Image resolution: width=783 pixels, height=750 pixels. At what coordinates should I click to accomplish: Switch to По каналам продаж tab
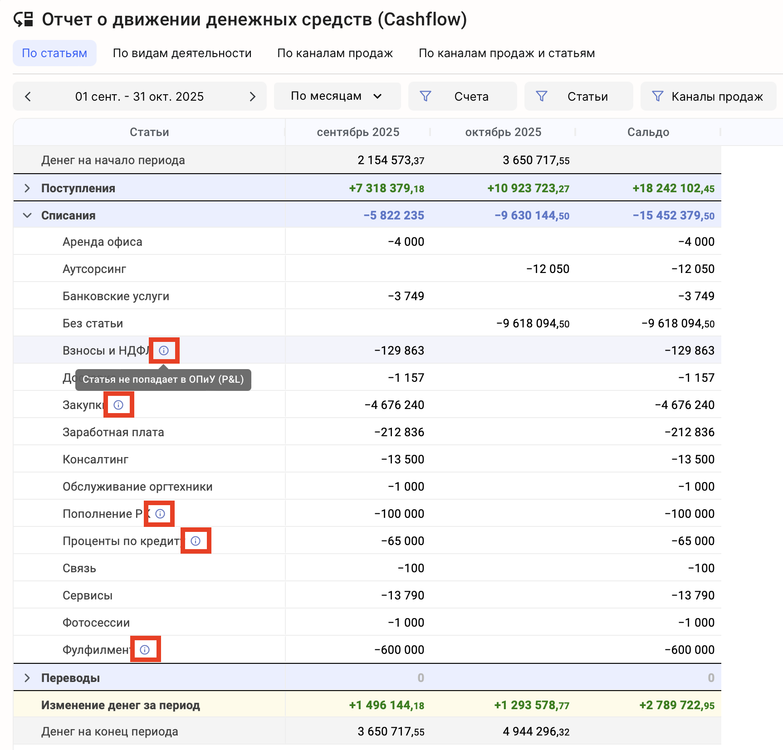(x=335, y=53)
